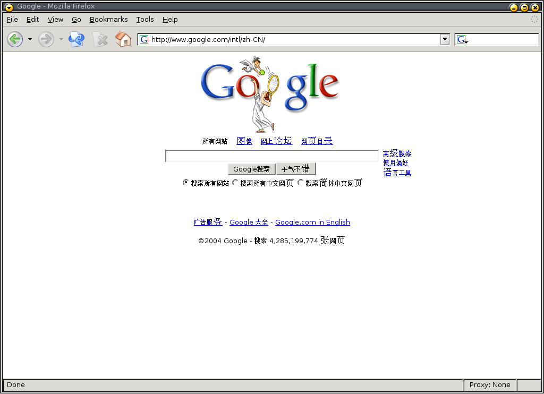Screen dimensions: 544x394
Task: Open the 网上论坛 groups link
Action: pos(276,141)
